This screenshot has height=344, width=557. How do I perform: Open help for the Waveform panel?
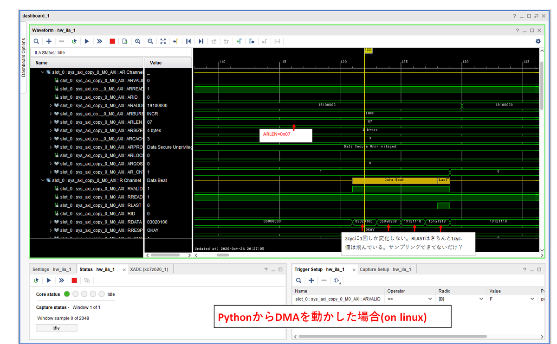pyautogui.click(x=518, y=31)
